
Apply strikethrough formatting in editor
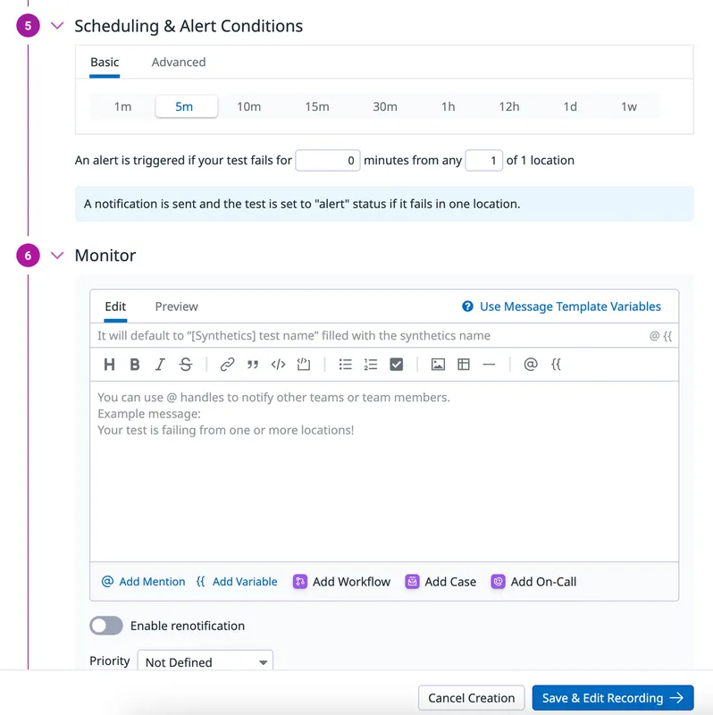click(x=185, y=365)
